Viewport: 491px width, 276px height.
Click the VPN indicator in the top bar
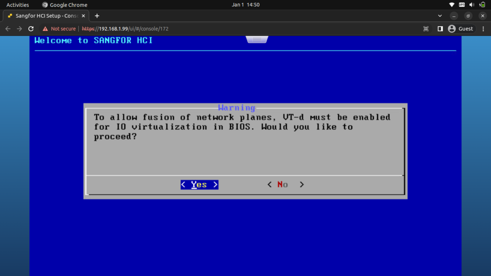(461, 5)
